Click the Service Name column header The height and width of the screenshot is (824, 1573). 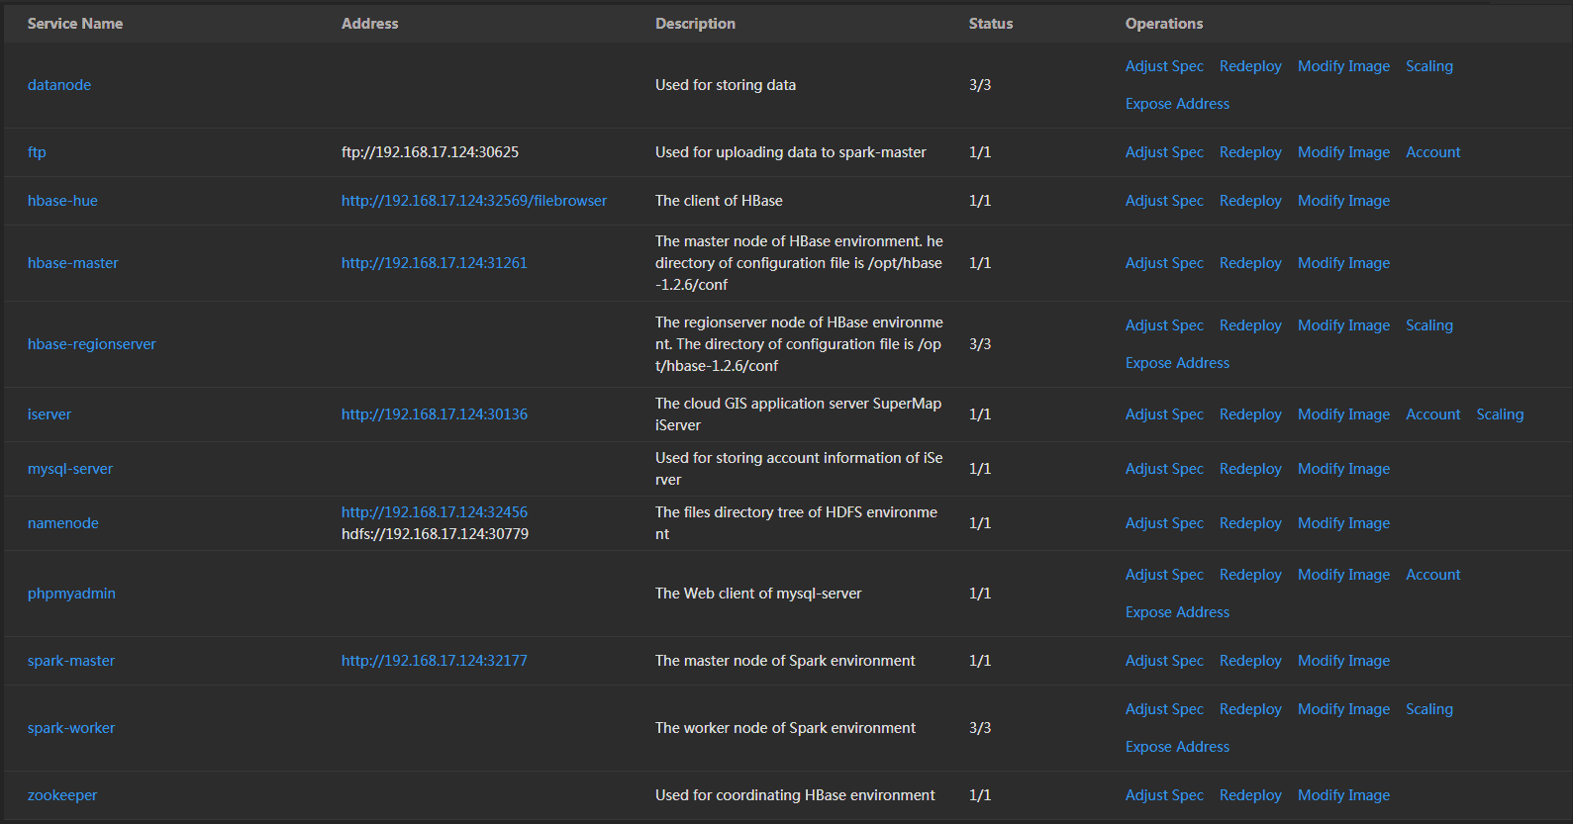click(75, 24)
